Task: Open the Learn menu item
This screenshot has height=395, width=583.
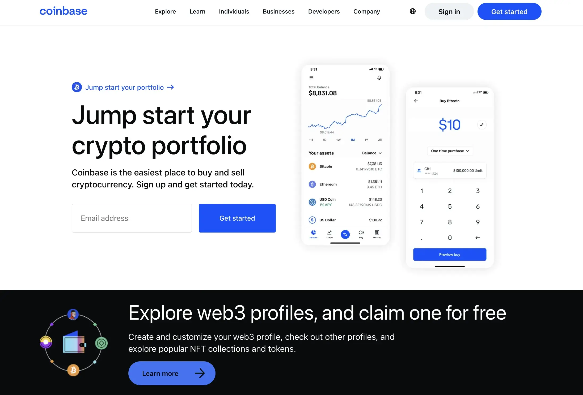Action: pos(197,11)
